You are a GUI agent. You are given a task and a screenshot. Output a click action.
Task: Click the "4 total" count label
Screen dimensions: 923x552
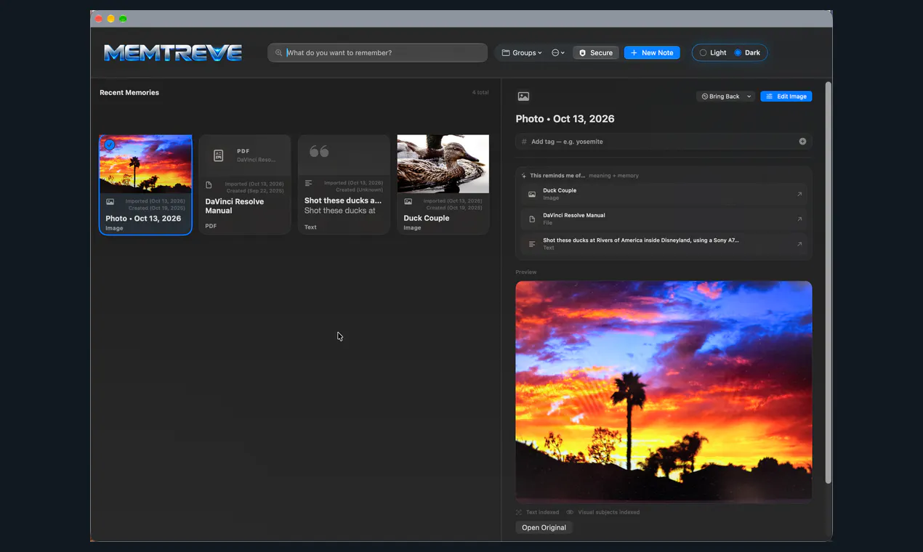[480, 93]
